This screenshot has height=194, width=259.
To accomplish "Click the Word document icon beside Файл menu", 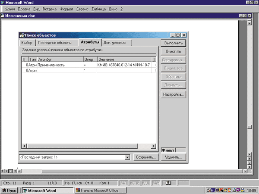I will [3, 9].
